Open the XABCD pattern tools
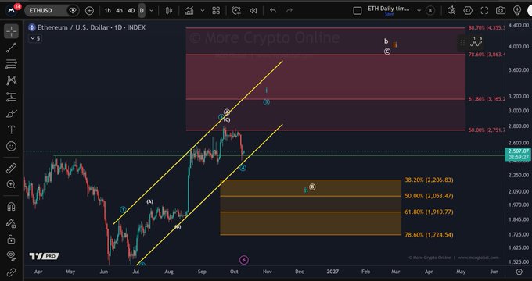This screenshot has height=281, width=532. point(11,80)
